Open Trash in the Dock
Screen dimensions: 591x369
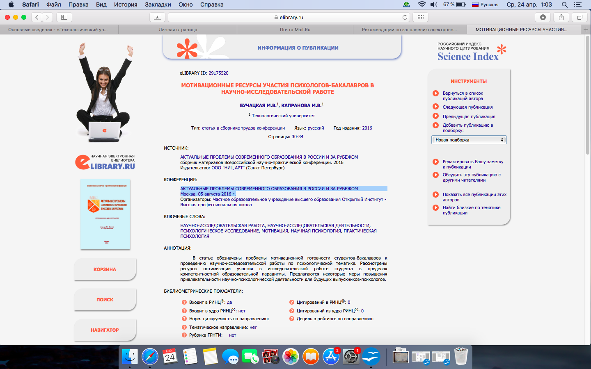click(461, 356)
